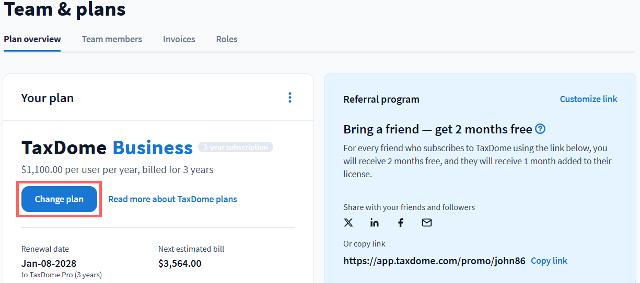Share the referral link by email icon
640x283 pixels.
427,223
